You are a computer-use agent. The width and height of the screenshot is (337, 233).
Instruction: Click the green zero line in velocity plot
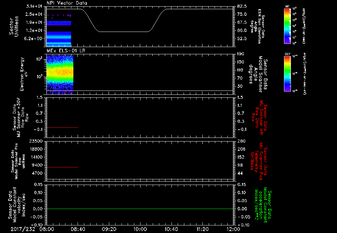click(x=140, y=209)
